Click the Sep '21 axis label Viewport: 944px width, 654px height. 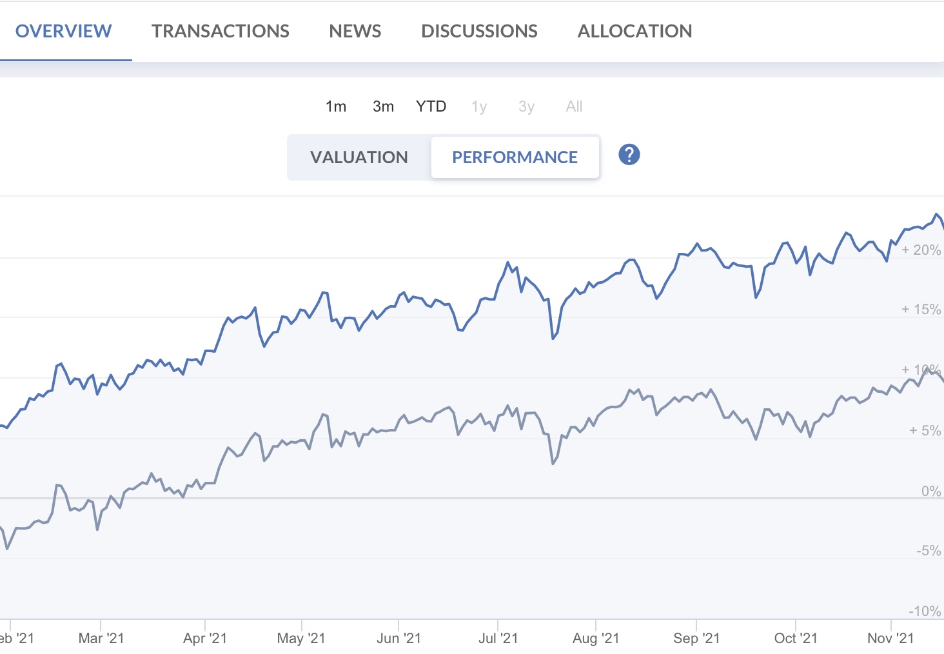696,639
